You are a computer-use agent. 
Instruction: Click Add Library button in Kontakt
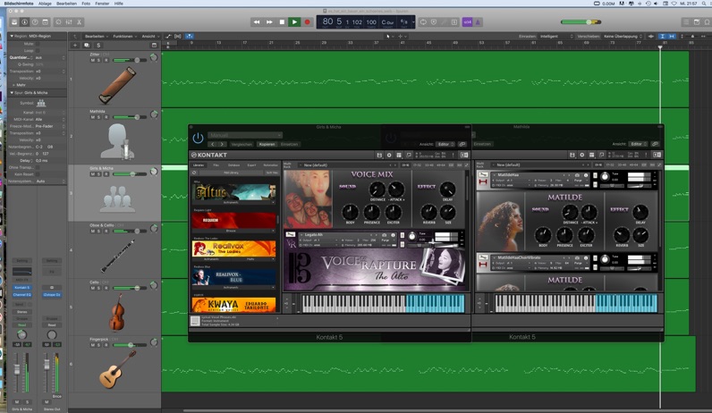click(x=231, y=173)
